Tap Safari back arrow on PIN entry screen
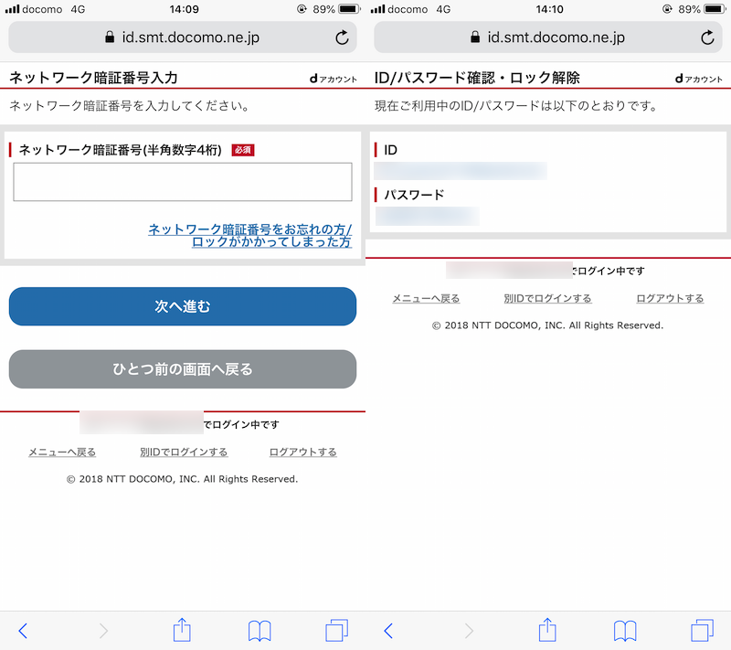This screenshot has width=731, height=650. tap(24, 630)
